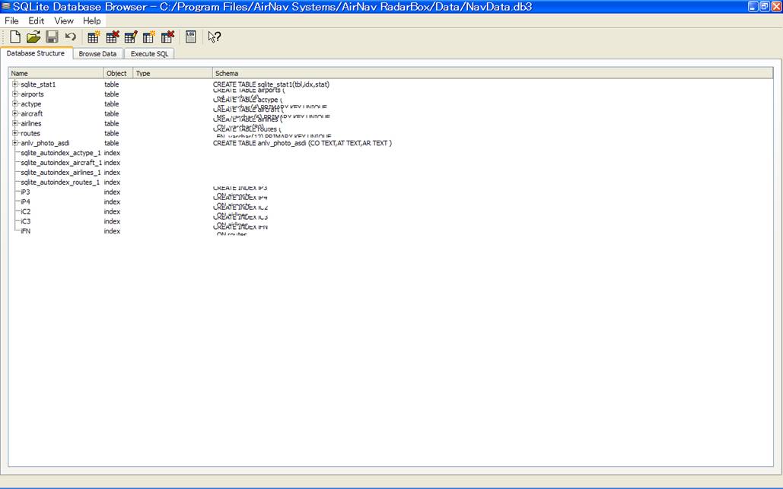The image size is (783, 489).
Task: Click the Create Index toolbar icon
Action: [x=149, y=37]
